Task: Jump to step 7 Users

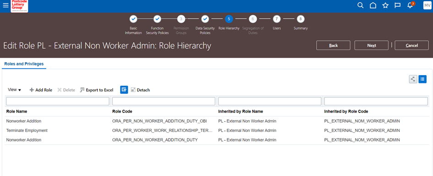Action: click(x=276, y=19)
